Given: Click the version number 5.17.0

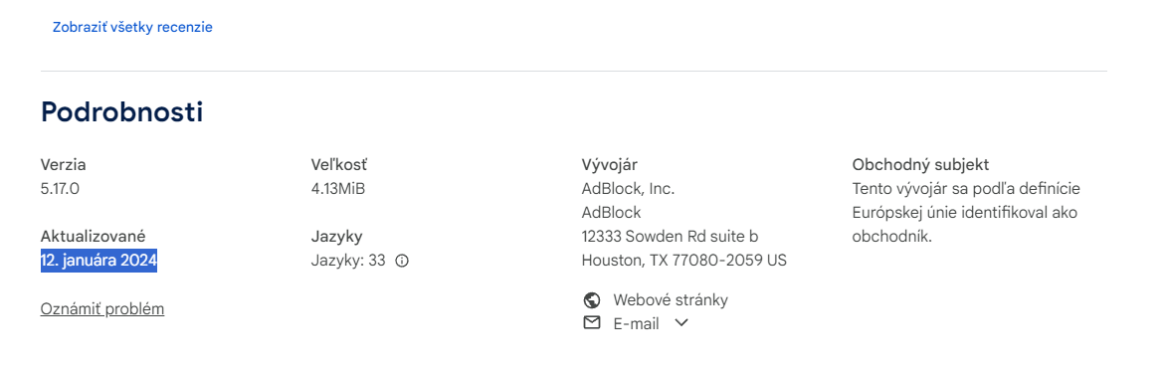Looking at the screenshot, I should [60, 189].
